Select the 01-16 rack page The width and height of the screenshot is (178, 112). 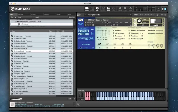point(136,15)
